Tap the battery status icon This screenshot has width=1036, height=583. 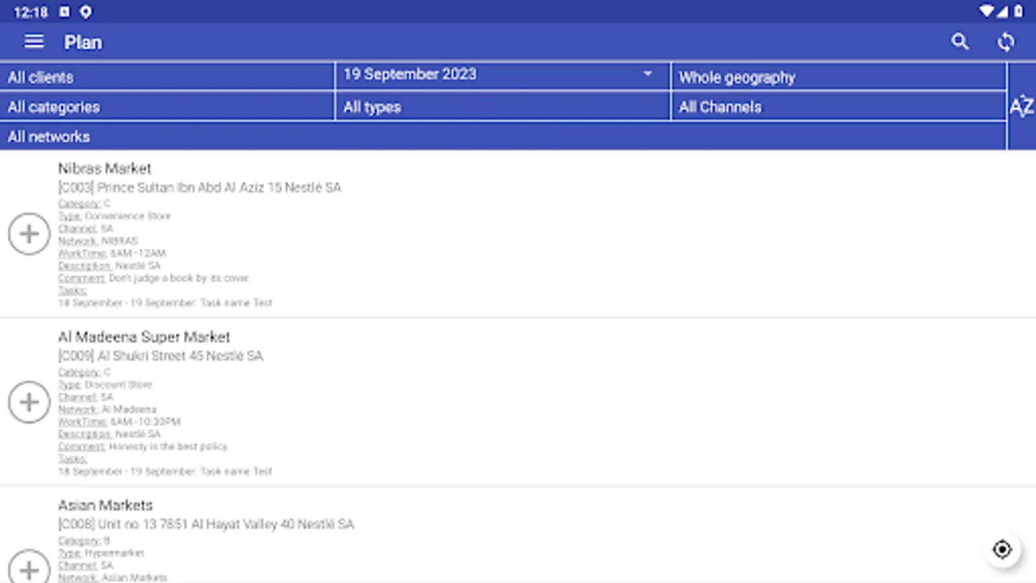click(x=1019, y=11)
